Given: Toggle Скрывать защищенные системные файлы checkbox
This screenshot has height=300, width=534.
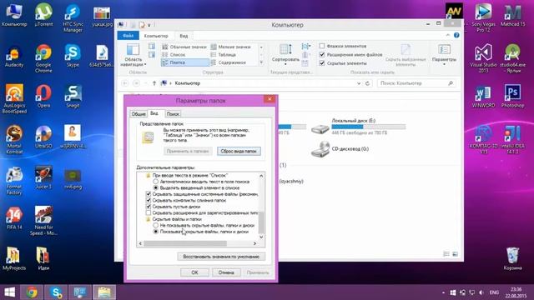Looking at the screenshot, I should point(149,194).
